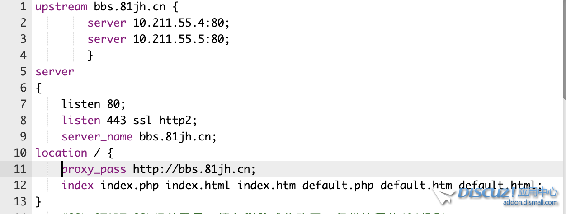The height and width of the screenshot is (214, 566).
Task: Click line number 10 in the gutter
Action: click(x=19, y=153)
